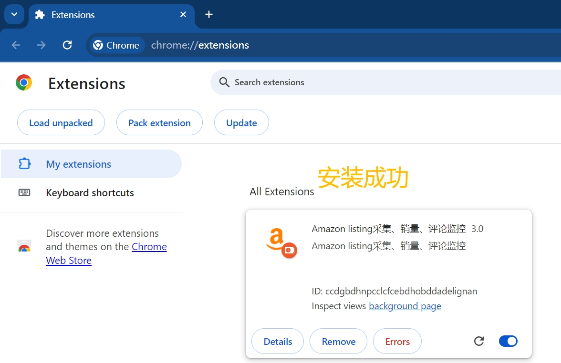Click the Update button
Image resolution: width=561 pixels, height=363 pixels.
pyautogui.click(x=241, y=122)
